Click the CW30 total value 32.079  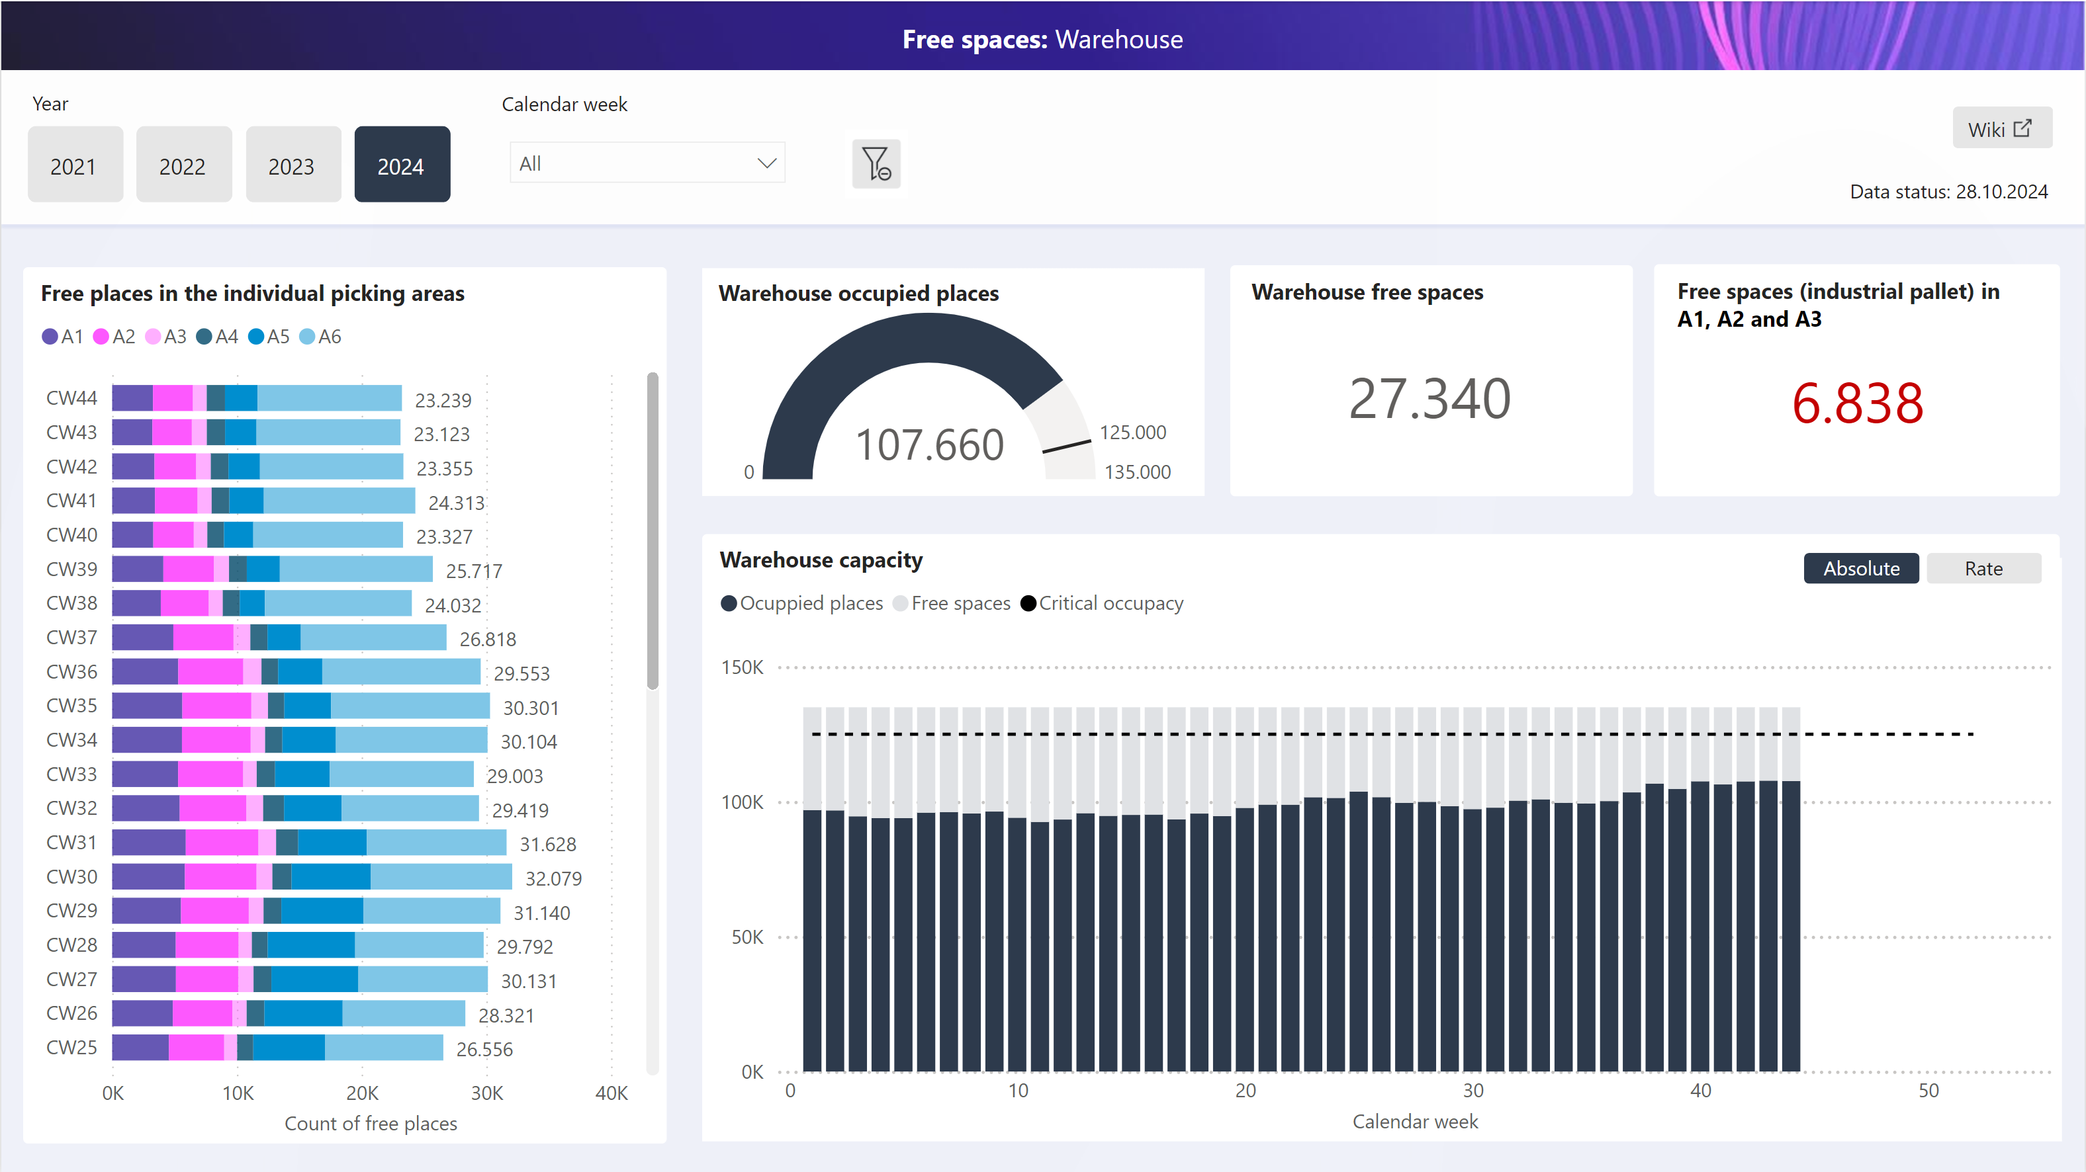tap(553, 879)
